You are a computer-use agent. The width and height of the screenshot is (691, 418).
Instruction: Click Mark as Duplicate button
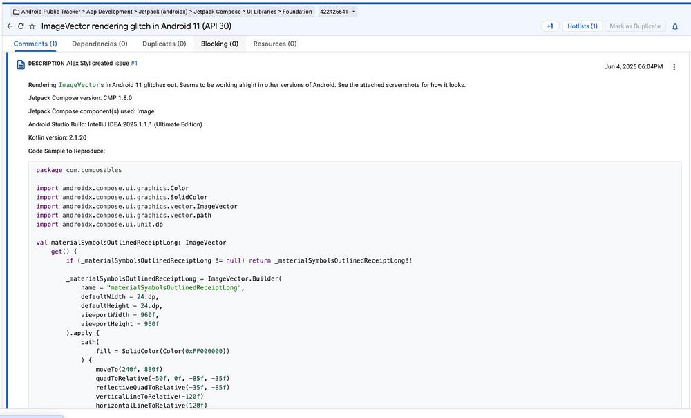[x=635, y=26]
